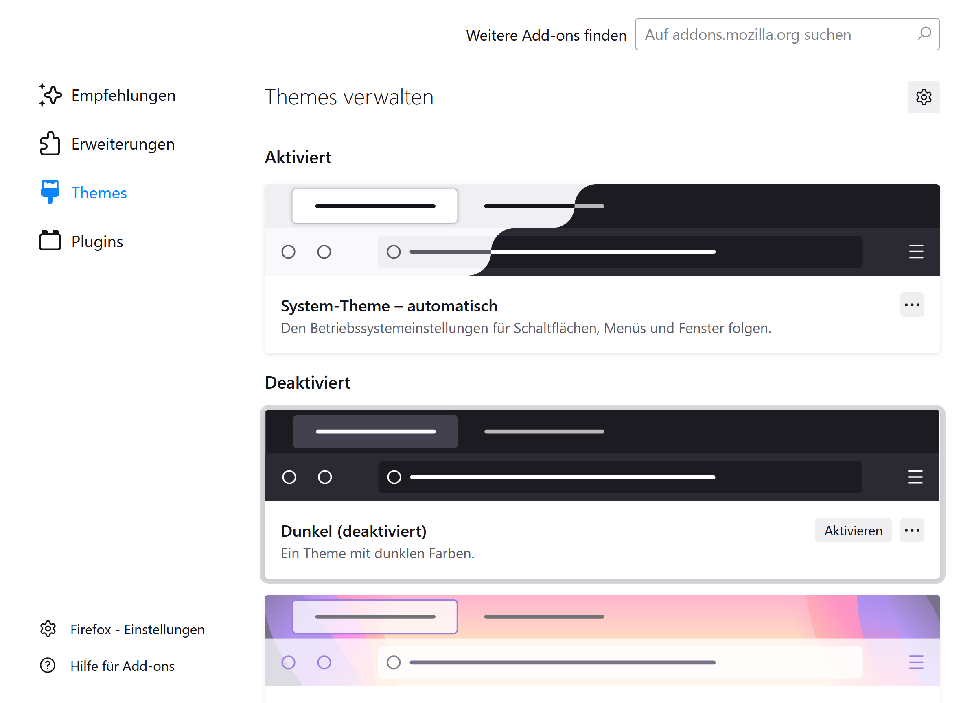Click the Plugins block icon
Image resolution: width=961 pixels, height=703 pixels.
50,241
